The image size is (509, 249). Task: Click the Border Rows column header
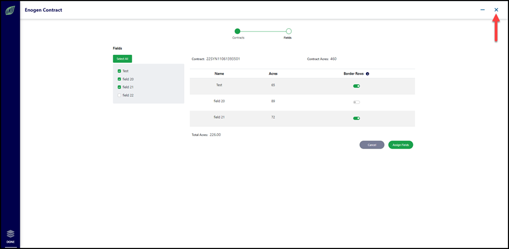click(x=354, y=74)
